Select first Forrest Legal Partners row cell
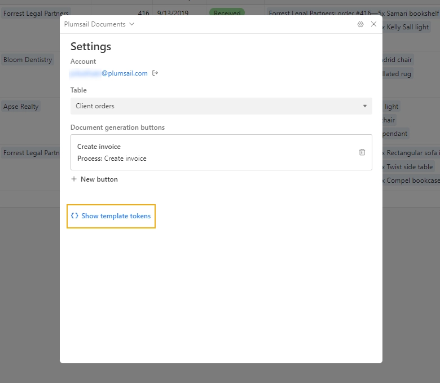The height and width of the screenshot is (383, 440). tap(36, 13)
